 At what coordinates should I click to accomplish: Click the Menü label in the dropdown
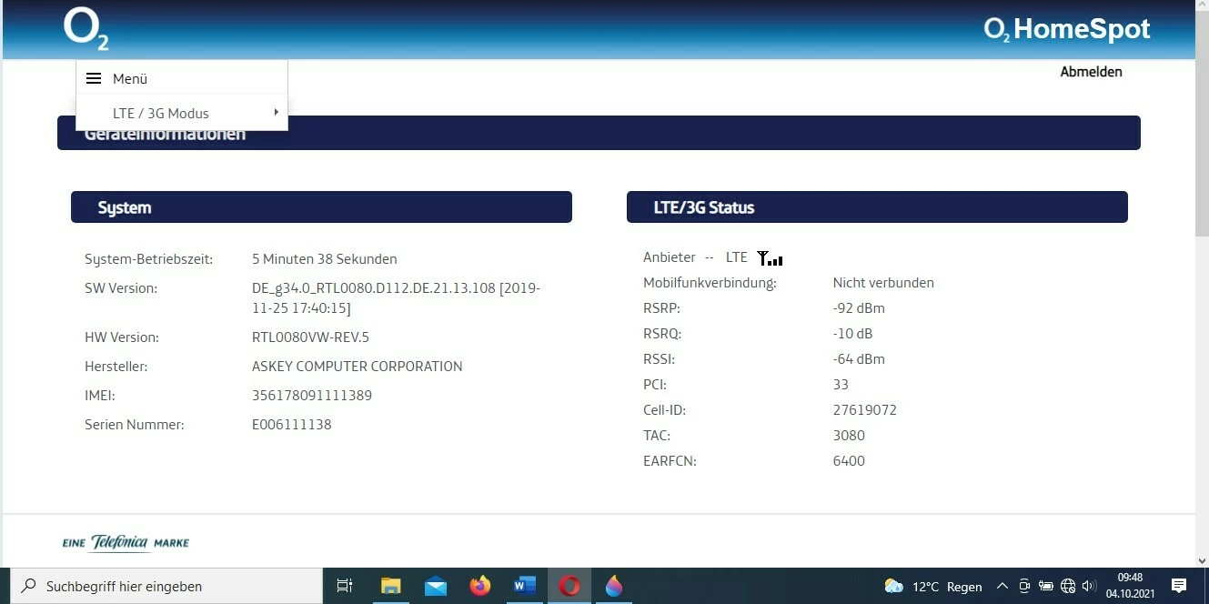click(x=130, y=79)
